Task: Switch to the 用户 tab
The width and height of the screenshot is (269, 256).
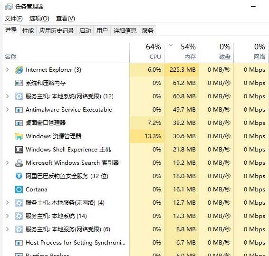Action: pos(102,31)
